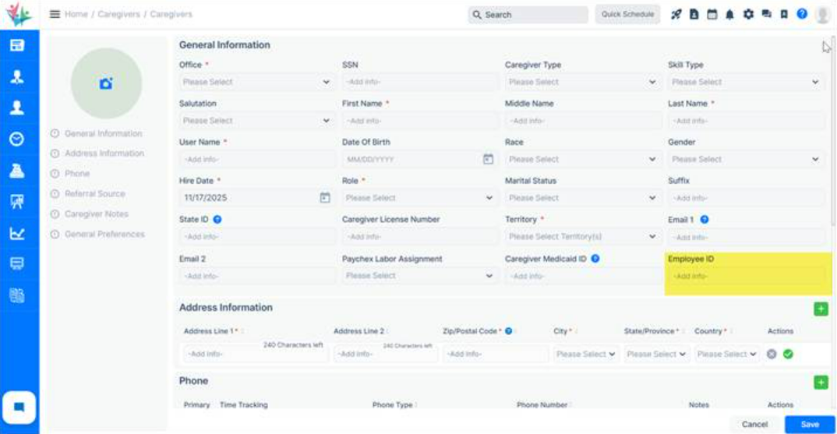Open the Date Of Birth calendar picker
Image resolution: width=837 pixels, height=434 pixels.
point(488,159)
